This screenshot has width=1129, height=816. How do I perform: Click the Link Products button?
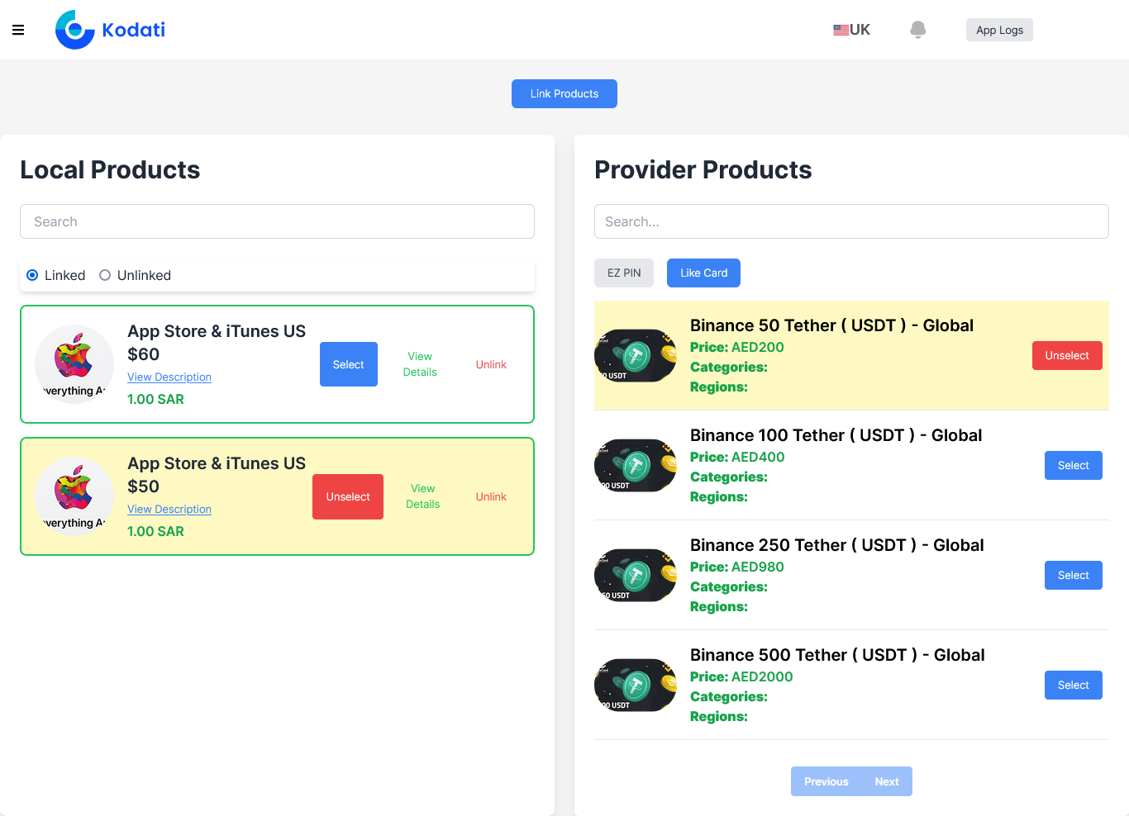(564, 93)
